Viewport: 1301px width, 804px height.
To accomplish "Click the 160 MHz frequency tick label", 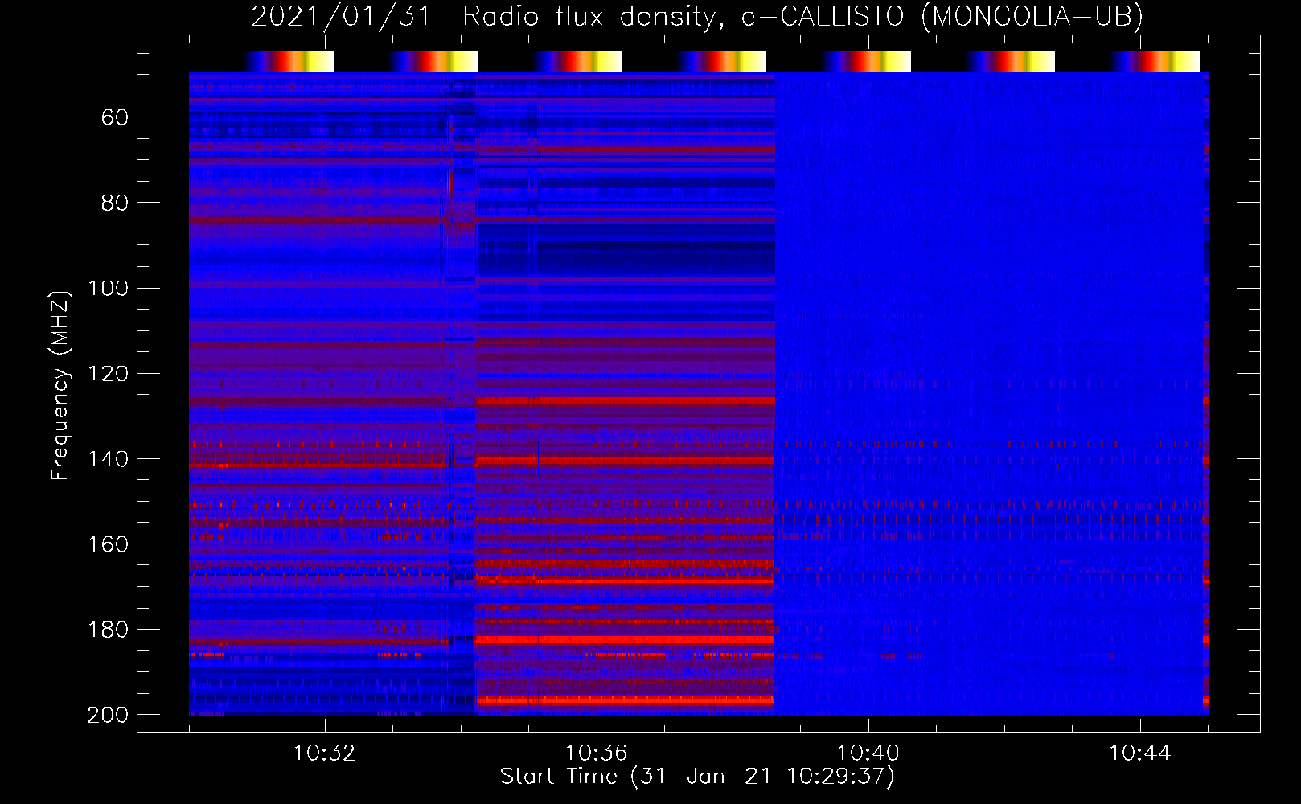I will (108, 544).
